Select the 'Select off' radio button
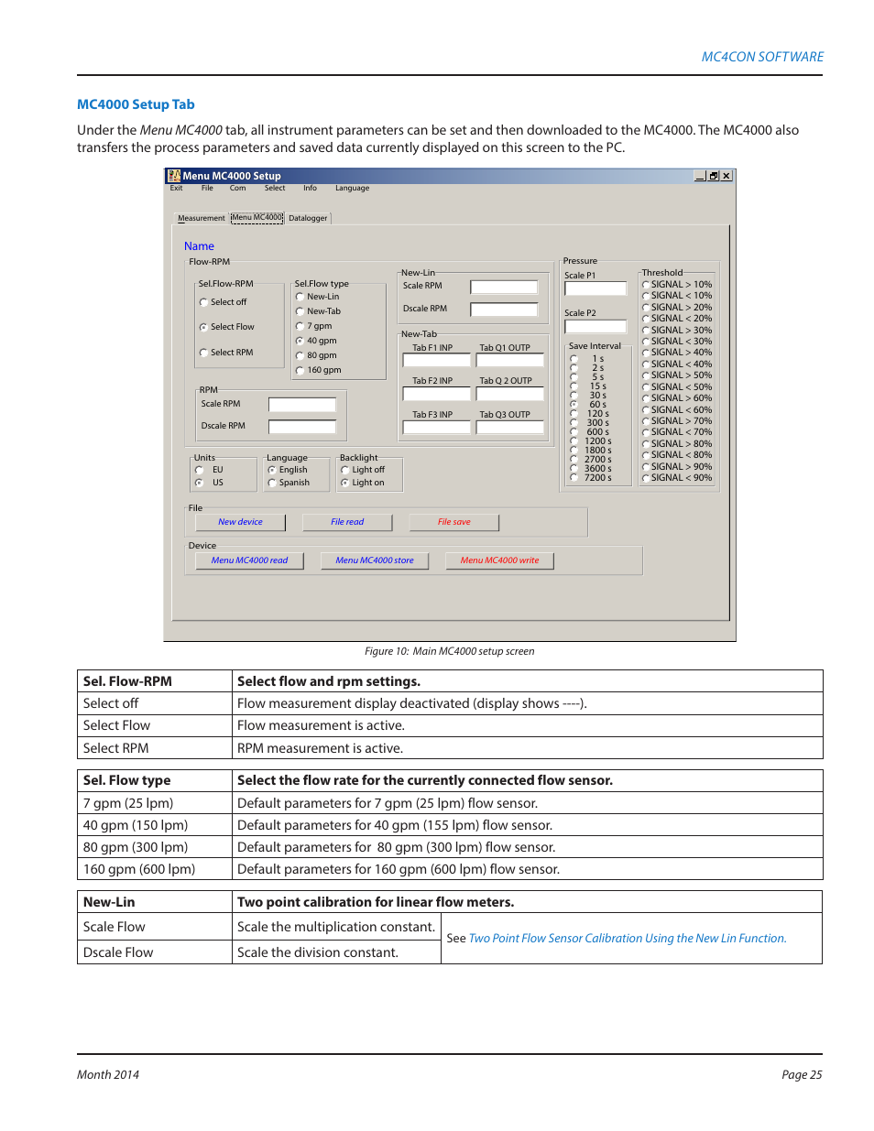 coord(203,302)
